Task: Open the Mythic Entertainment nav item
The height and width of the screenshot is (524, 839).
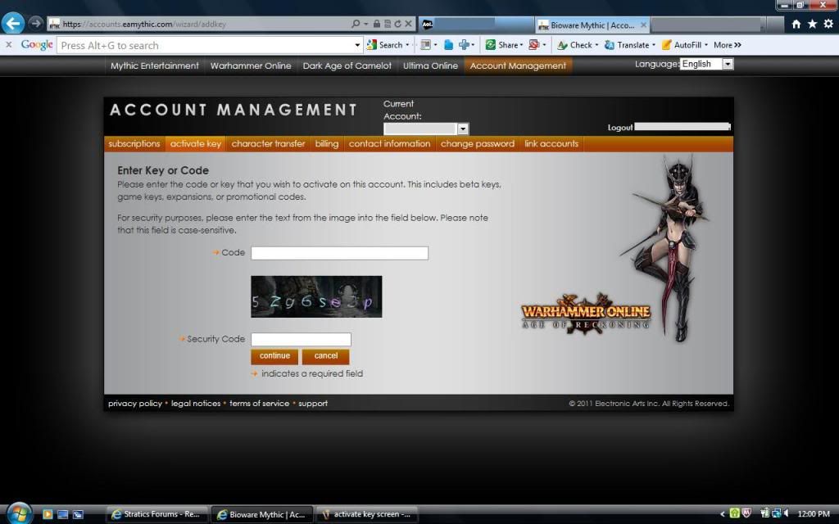Action: coord(154,65)
